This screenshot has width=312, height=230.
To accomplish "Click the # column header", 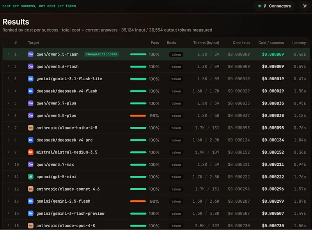I will [x=16, y=43].
